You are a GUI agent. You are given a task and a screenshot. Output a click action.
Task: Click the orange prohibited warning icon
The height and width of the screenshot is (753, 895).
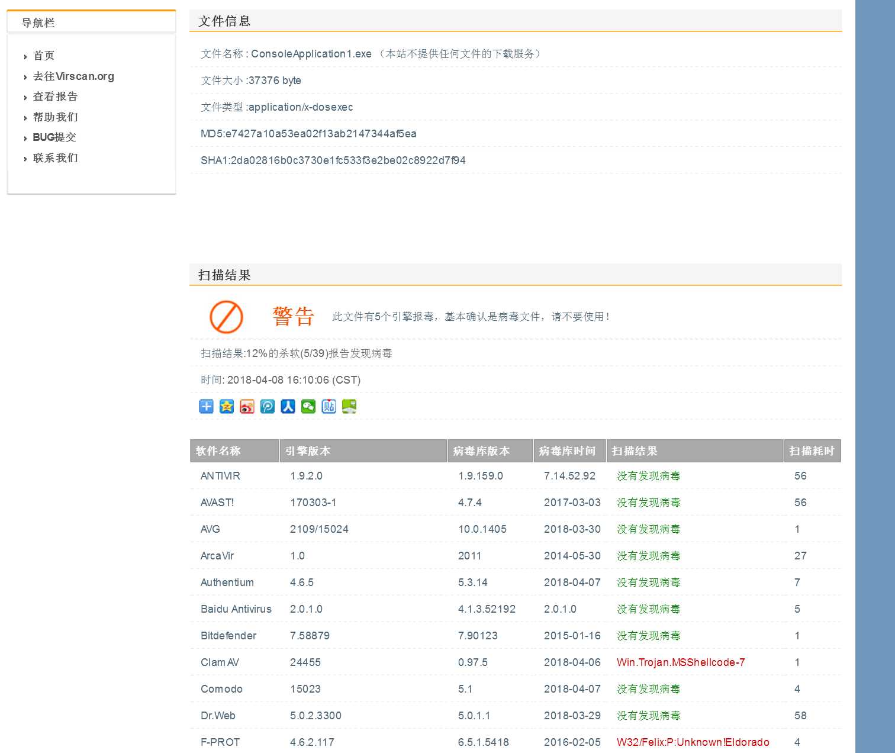tap(226, 317)
